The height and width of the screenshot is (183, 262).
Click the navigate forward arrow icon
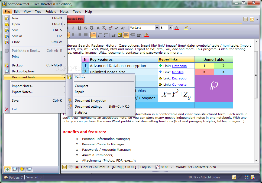click(x=252, y=19)
